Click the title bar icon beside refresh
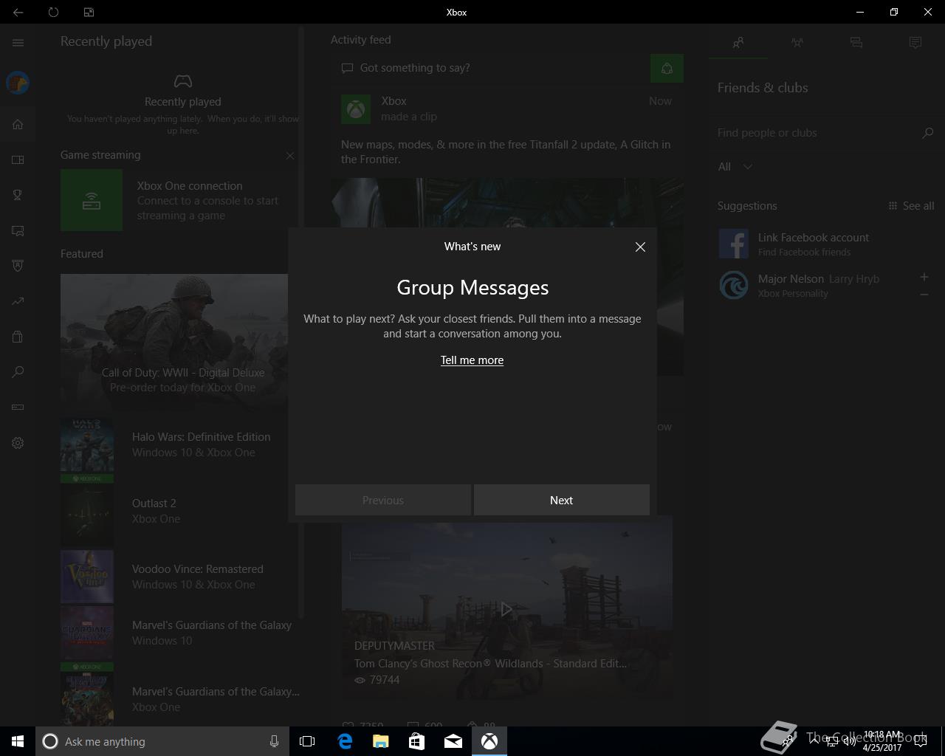Screen dimensions: 945x756 click(x=89, y=12)
